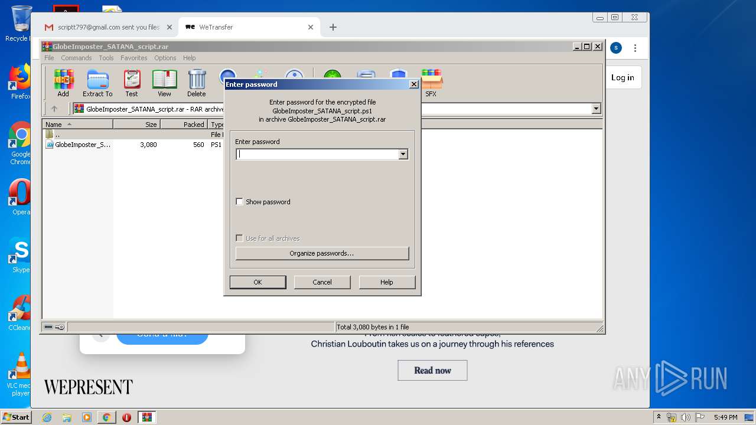
Task: Click the Test archive toolbar icon
Action: click(132, 83)
